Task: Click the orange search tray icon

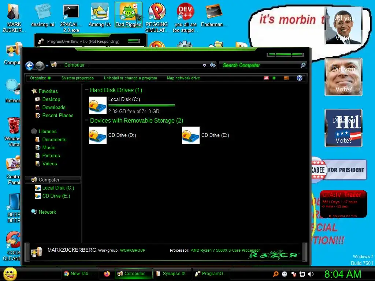Action: [275, 274]
